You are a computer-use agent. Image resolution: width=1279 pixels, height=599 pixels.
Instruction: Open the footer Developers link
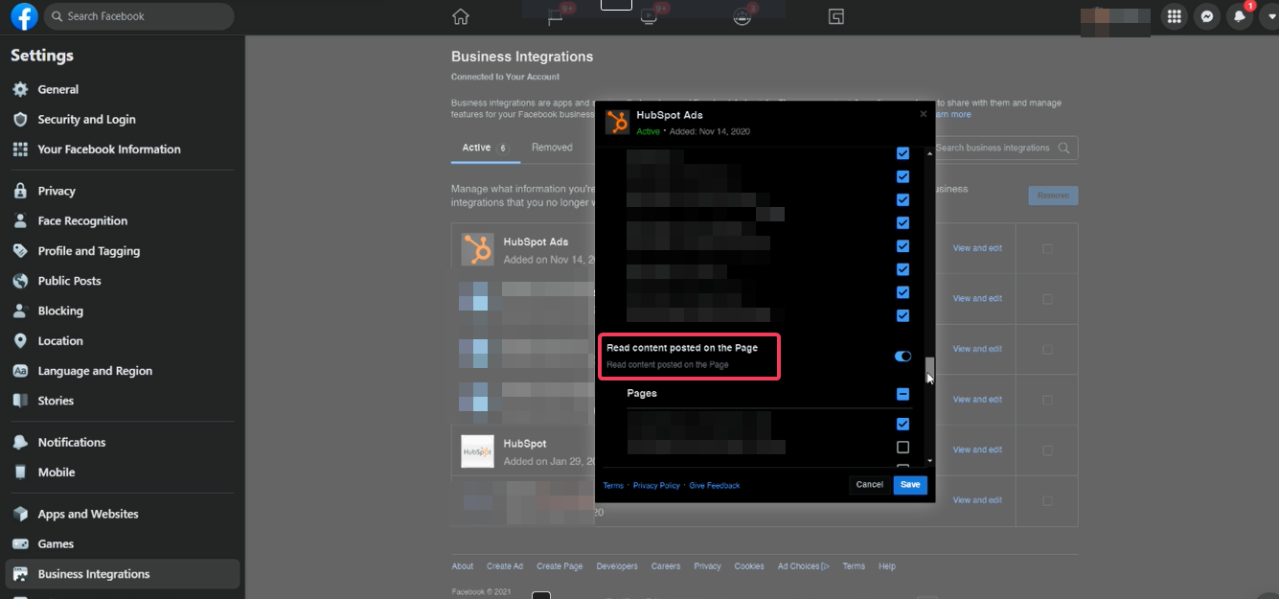point(617,566)
